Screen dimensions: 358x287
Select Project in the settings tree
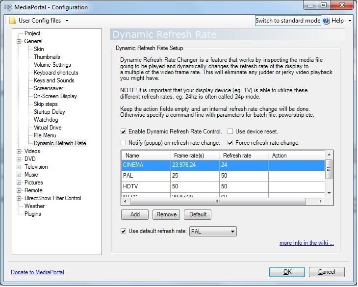(x=32, y=33)
